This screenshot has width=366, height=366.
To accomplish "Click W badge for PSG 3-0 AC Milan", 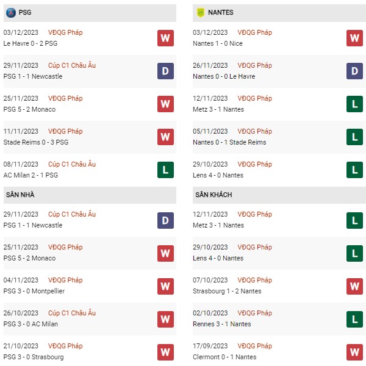I will (x=165, y=319).
